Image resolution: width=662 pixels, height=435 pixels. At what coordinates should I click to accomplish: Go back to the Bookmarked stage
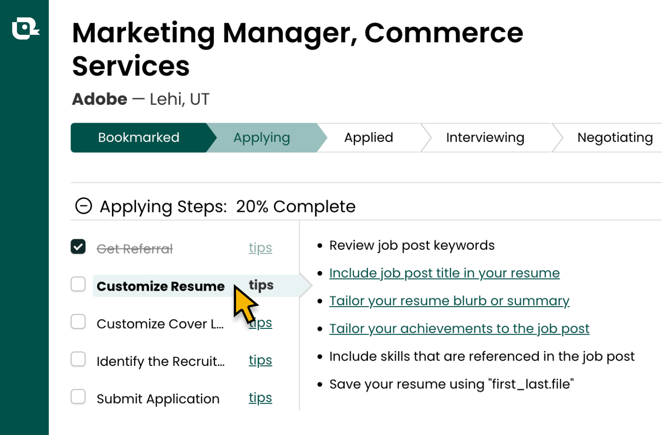(138, 137)
